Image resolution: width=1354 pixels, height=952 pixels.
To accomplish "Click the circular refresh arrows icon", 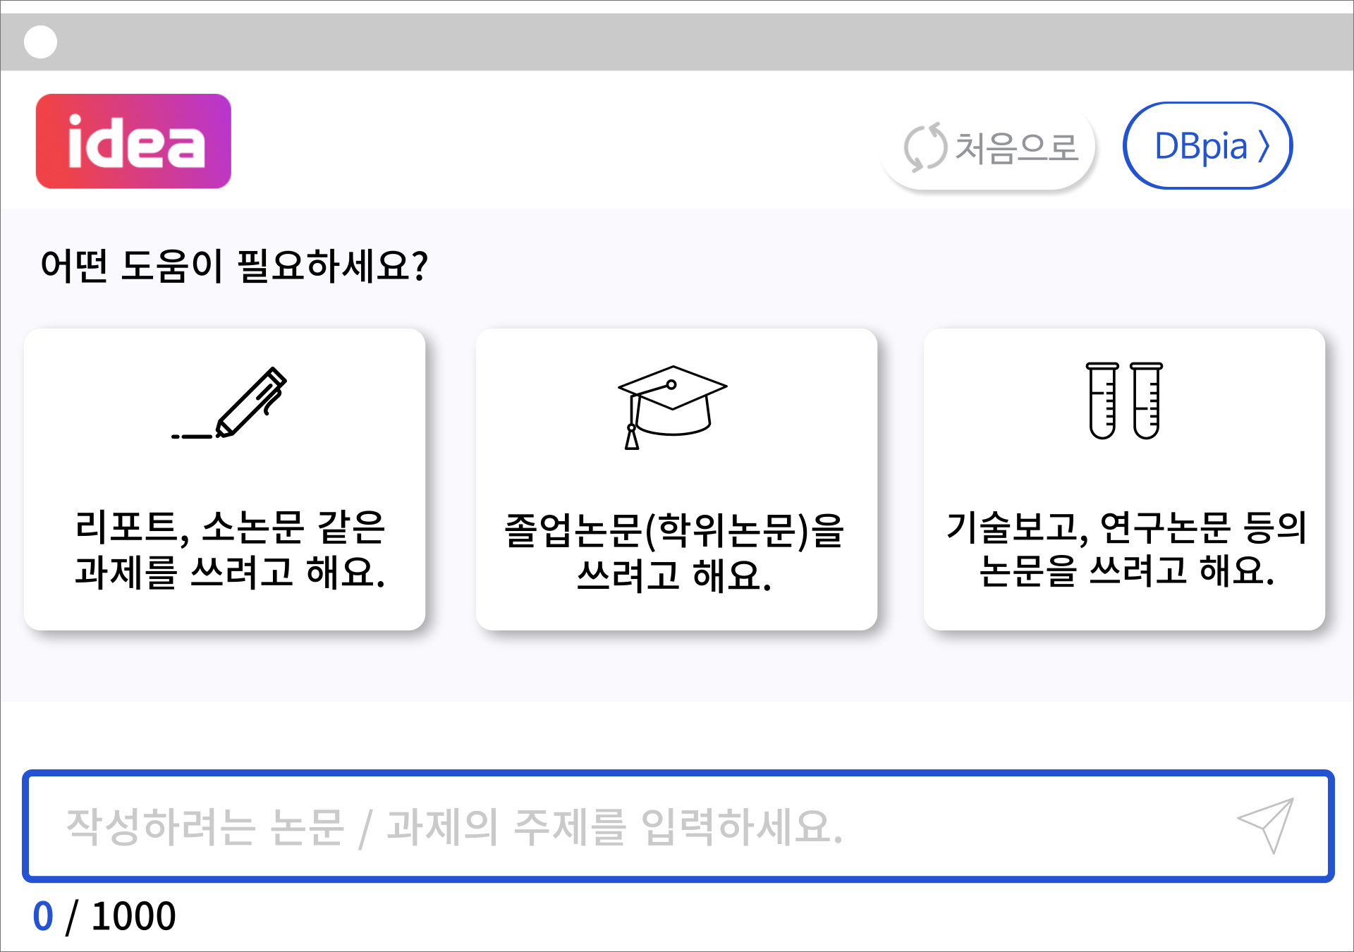I will click(925, 147).
